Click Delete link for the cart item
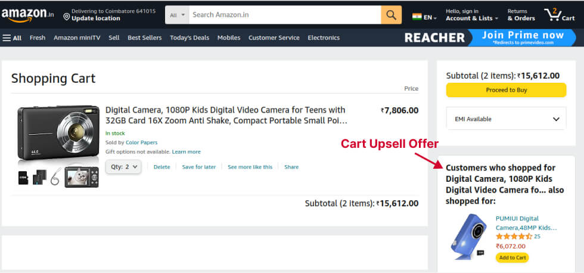Viewport: 584px width, 273px height. pos(161,167)
